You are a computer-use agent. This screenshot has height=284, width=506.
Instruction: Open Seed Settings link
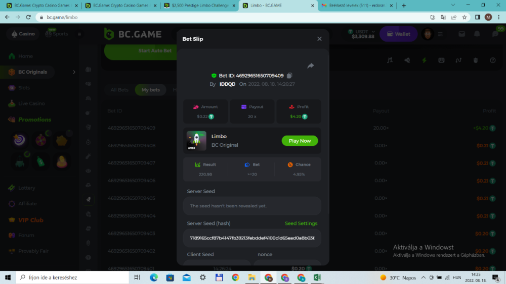click(x=301, y=223)
